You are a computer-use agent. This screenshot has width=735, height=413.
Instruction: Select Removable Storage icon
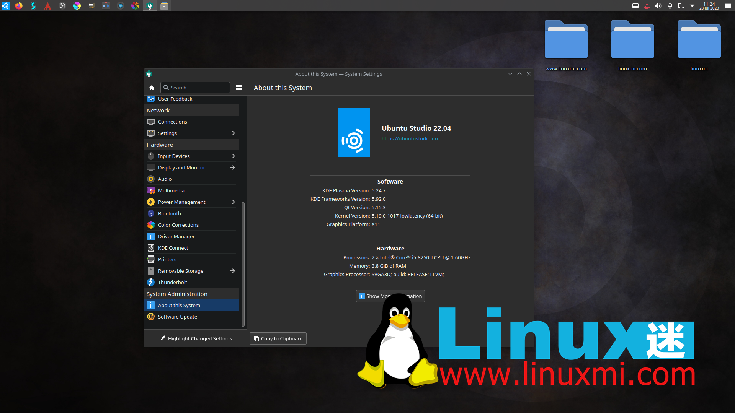(x=151, y=271)
